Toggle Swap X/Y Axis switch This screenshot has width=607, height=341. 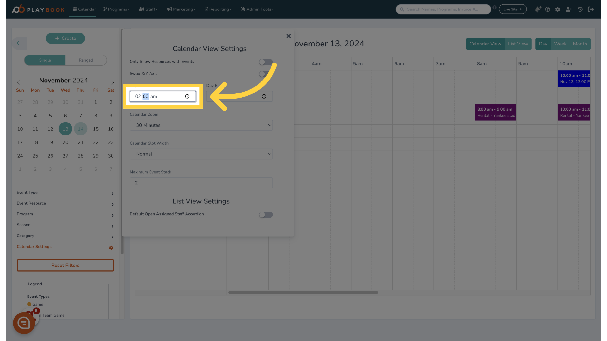click(x=266, y=74)
